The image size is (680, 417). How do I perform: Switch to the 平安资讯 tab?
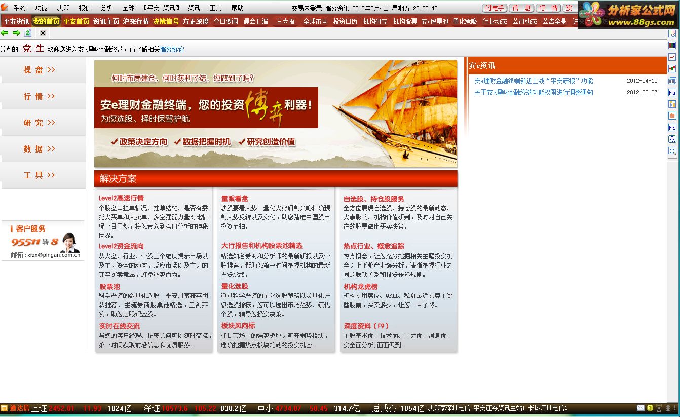point(16,21)
